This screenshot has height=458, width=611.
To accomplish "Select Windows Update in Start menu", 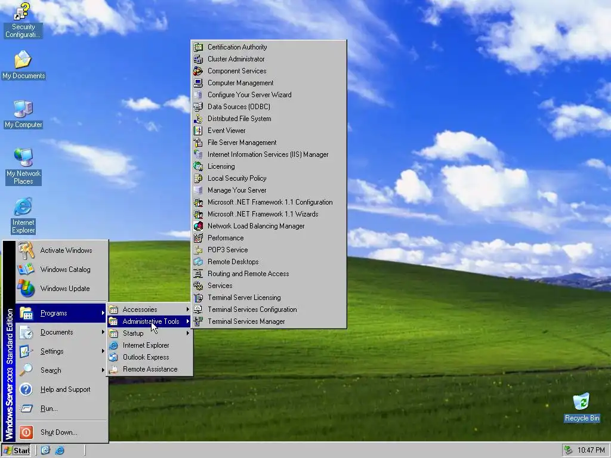I will [61, 289].
